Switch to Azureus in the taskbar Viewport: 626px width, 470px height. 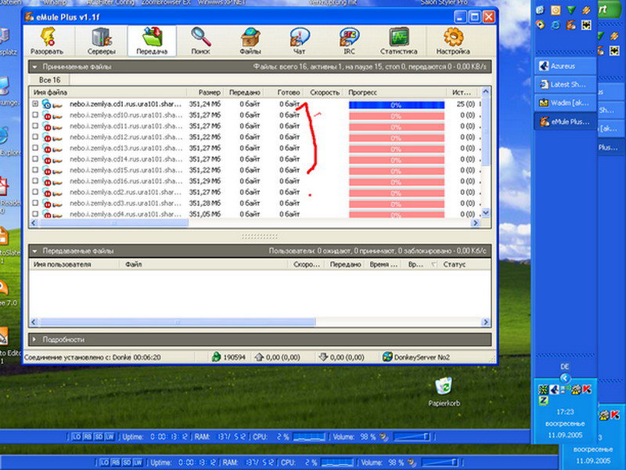[x=564, y=66]
